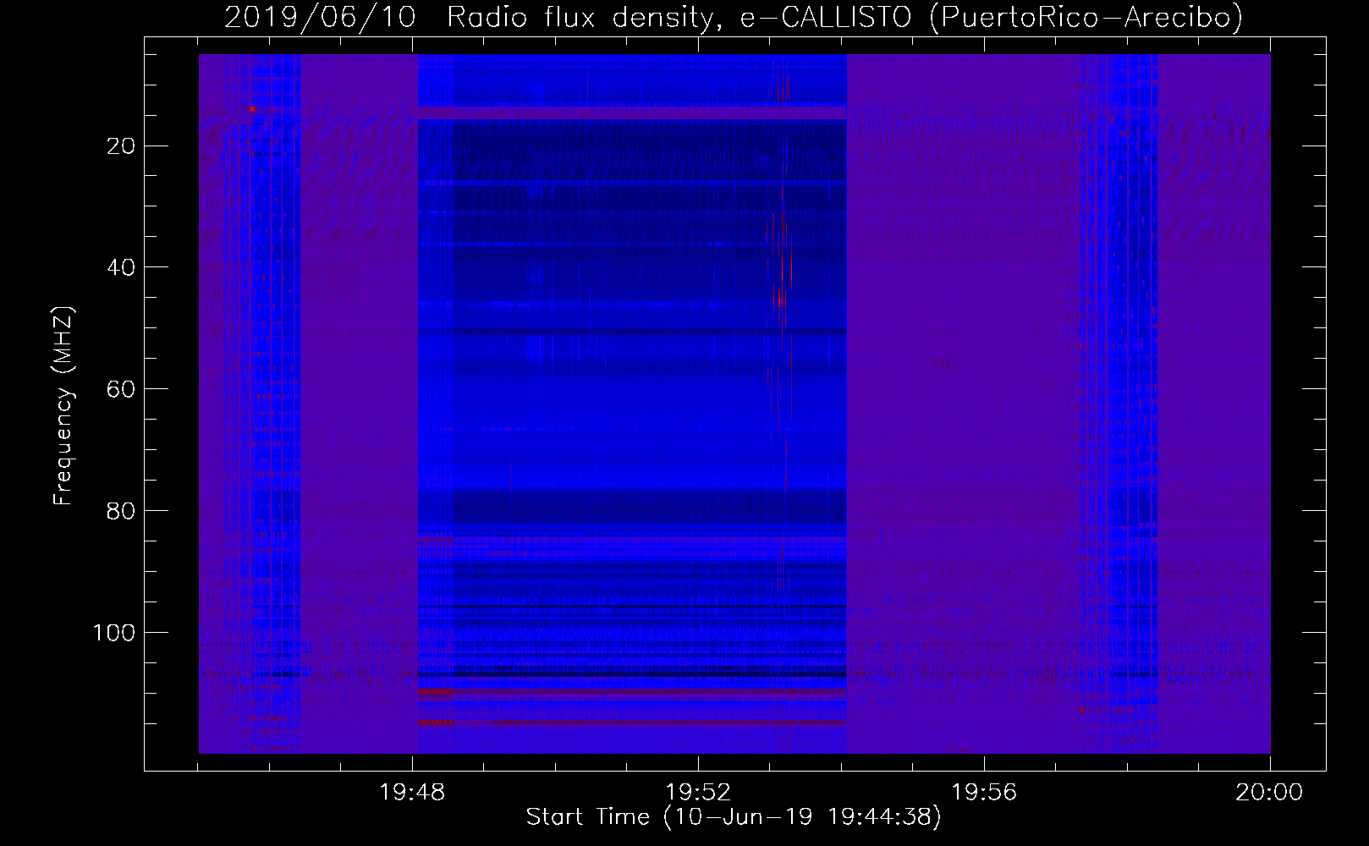The image size is (1369, 846).
Task: Click the '19:56' time tick label
Action: point(984,793)
